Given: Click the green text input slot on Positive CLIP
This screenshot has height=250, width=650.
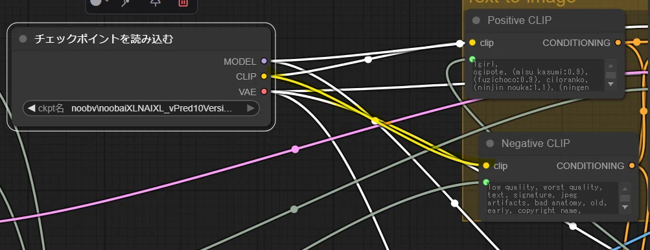Looking at the screenshot, I should (472, 60).
